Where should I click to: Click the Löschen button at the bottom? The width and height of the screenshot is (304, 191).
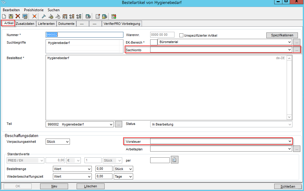90,186
